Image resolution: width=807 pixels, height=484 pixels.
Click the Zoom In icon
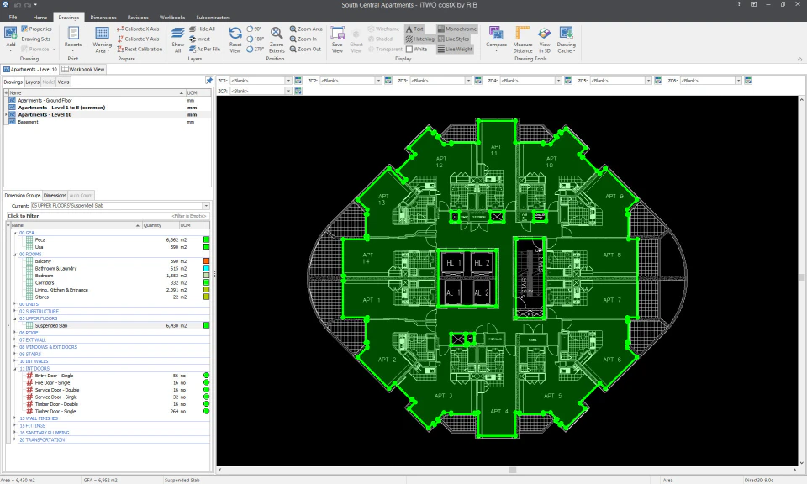point(303,39)
